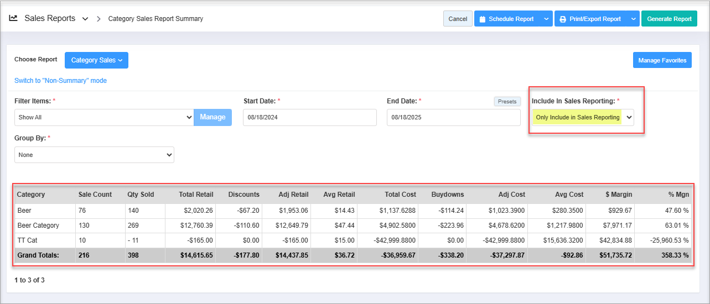This screenshot has height=304, width=710.
Task: Click the Manage Favorites button
Action: (x=662, y=60)
